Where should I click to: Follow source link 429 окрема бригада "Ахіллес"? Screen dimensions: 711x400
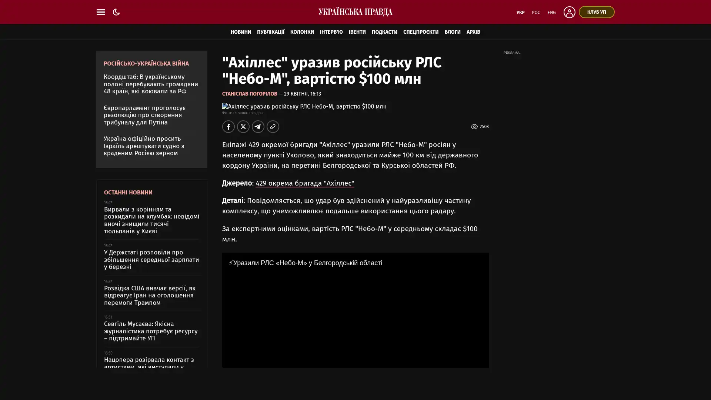[305, 183]
